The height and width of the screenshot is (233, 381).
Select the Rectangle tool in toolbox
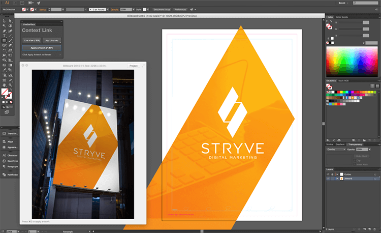pyautogui.click(x=4, y=41)
